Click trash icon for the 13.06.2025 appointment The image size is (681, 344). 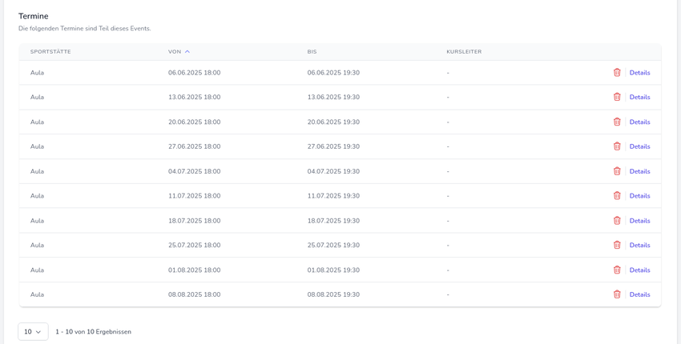(617, 97)
